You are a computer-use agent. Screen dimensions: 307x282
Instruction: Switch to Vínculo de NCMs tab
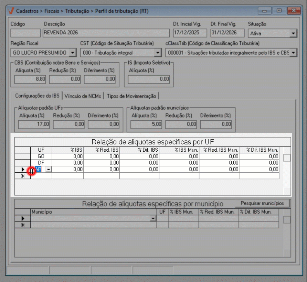(83, 96)
